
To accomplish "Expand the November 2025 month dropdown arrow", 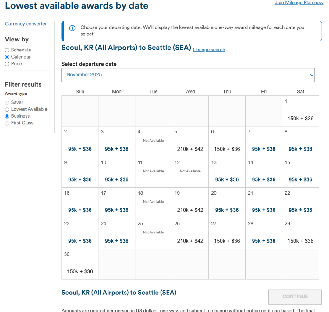I will coord(311,75).
